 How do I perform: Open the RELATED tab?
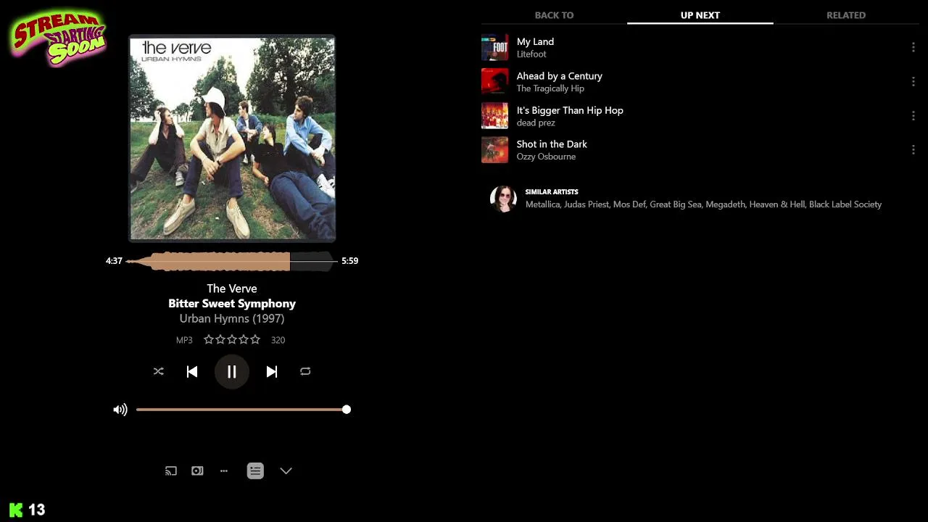pos(846,14)
